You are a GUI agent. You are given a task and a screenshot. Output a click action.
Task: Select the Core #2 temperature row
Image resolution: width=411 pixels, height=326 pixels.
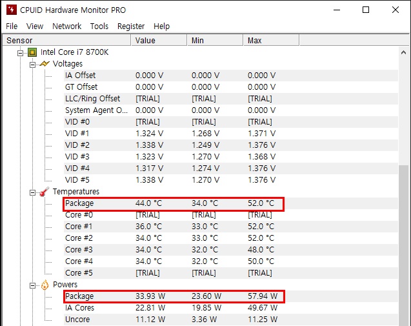(231, 238)
